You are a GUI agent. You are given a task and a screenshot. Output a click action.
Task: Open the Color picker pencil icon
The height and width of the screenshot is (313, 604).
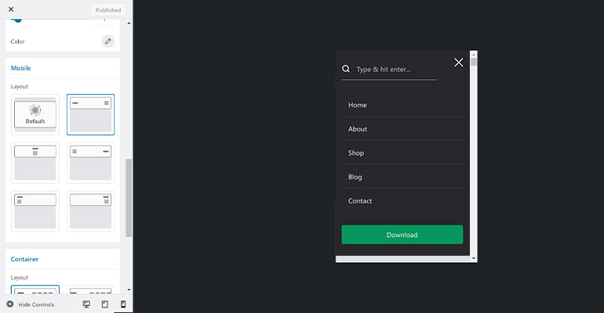coord(107,41)
